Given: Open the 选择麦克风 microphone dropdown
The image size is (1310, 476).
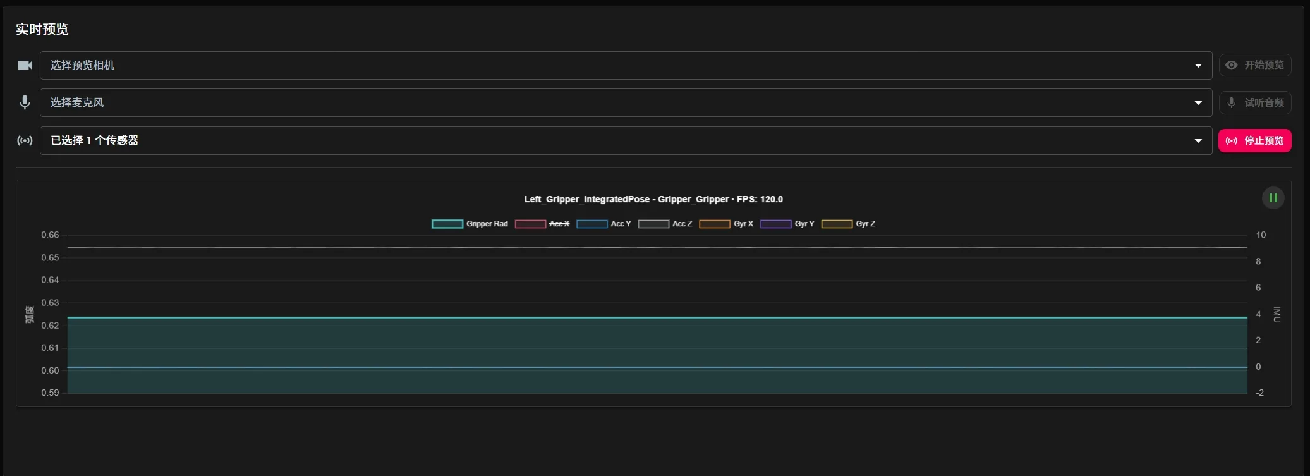Looking at the screenshot, I should coord(626,102).
